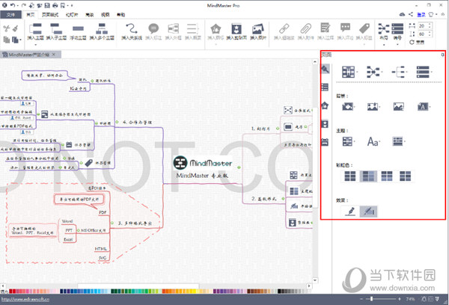Select the highlighted second rainbow color option
The width and height of the screenshot is (449, 305).
point(368,176)
